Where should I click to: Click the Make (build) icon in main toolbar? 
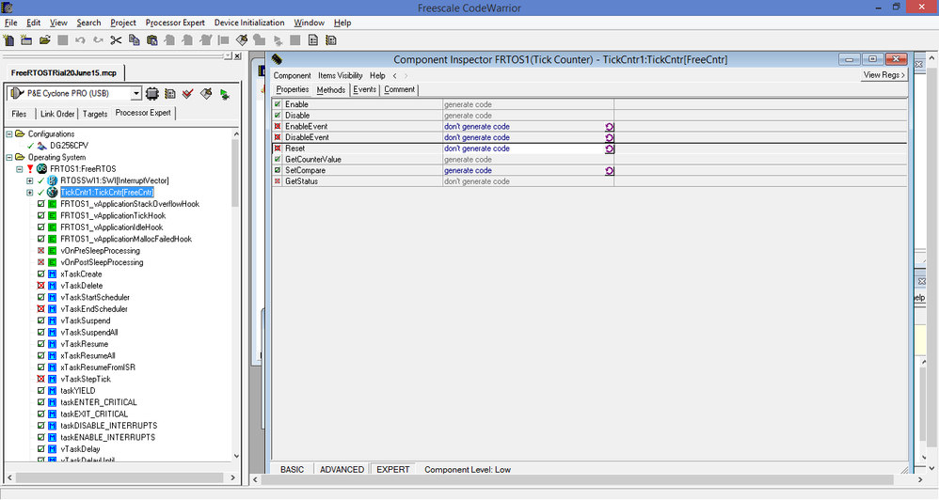click(242, 40)
